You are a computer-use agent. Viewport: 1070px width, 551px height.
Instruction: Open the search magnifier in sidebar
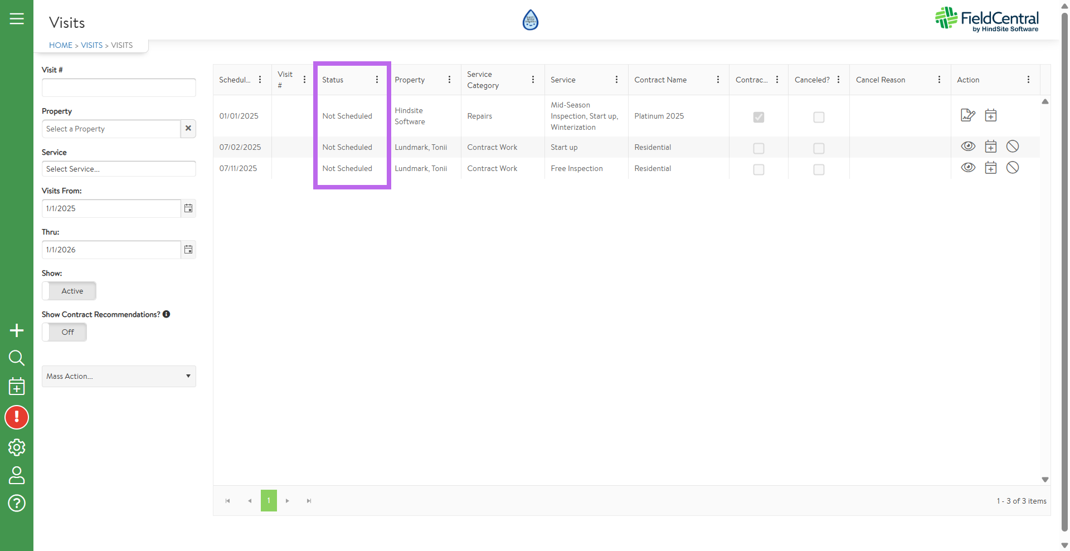tap(17, 358)
